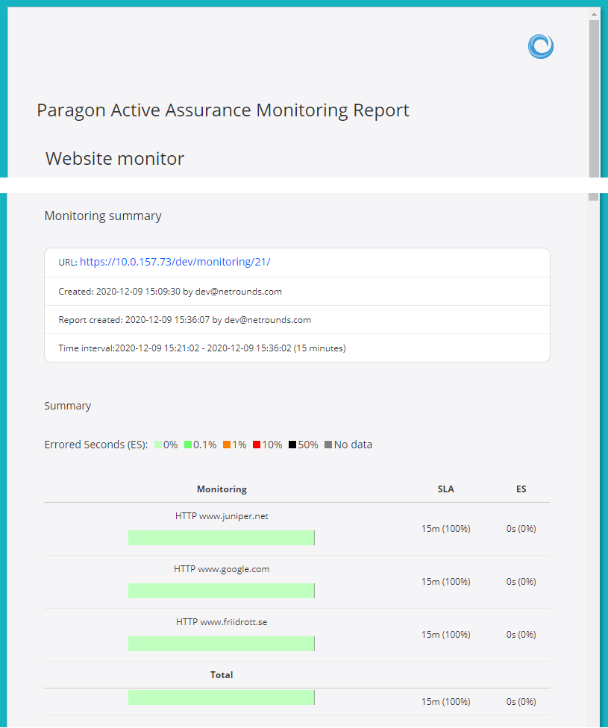Viewport: 608px width, 728px height.
Task: Click the 'ES' column header
Action: click(521, 489)
